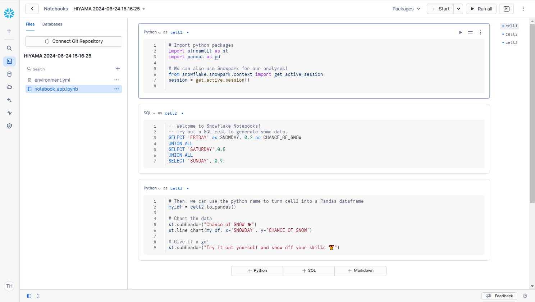Rename cell1 by clicking its name
This screenshot has height=302, width=535.
[176, 32]
